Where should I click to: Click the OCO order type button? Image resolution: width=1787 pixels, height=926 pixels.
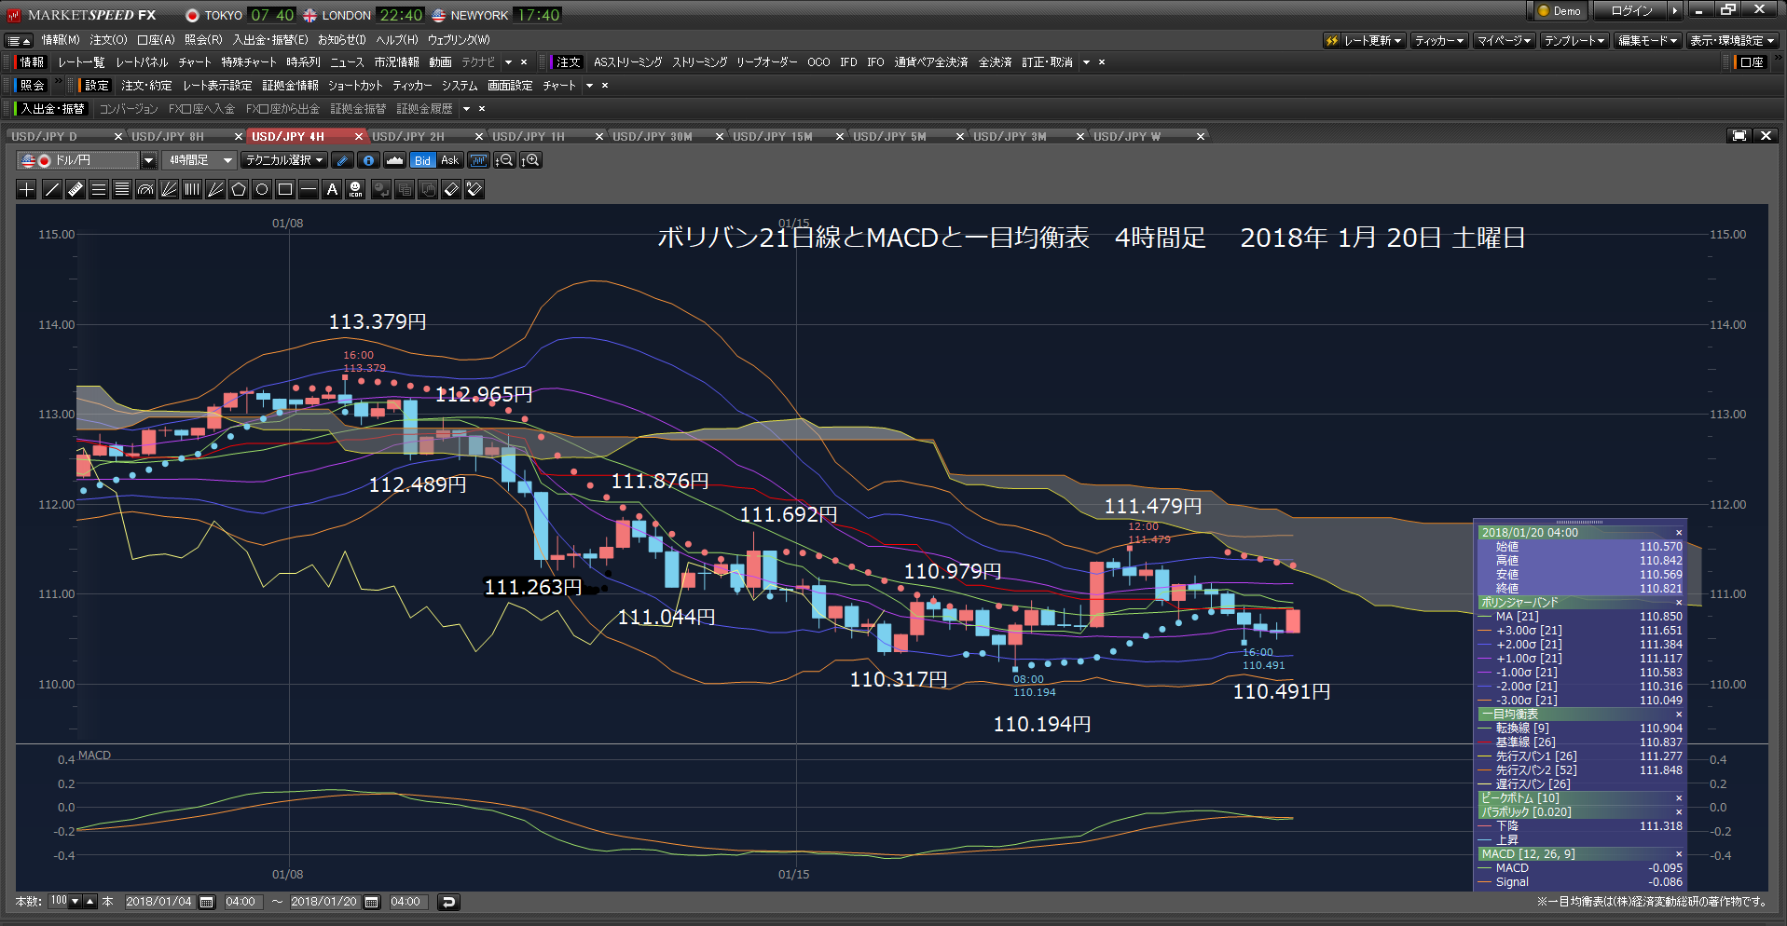[818, 62]
